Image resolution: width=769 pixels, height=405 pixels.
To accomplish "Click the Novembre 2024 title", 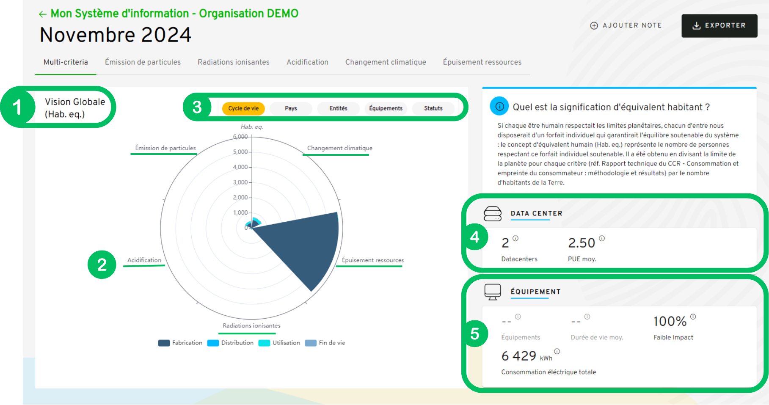I will [116, 35].
